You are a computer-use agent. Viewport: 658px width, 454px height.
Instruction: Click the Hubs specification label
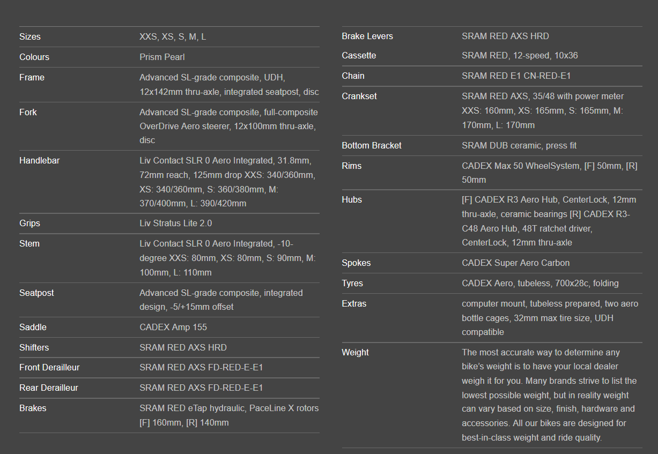[352, 200]
